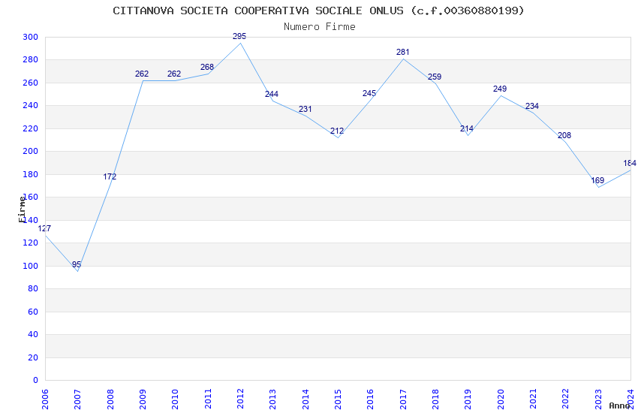
Task: Click the data label 127 at 2006
Action: tap(44, 229)
